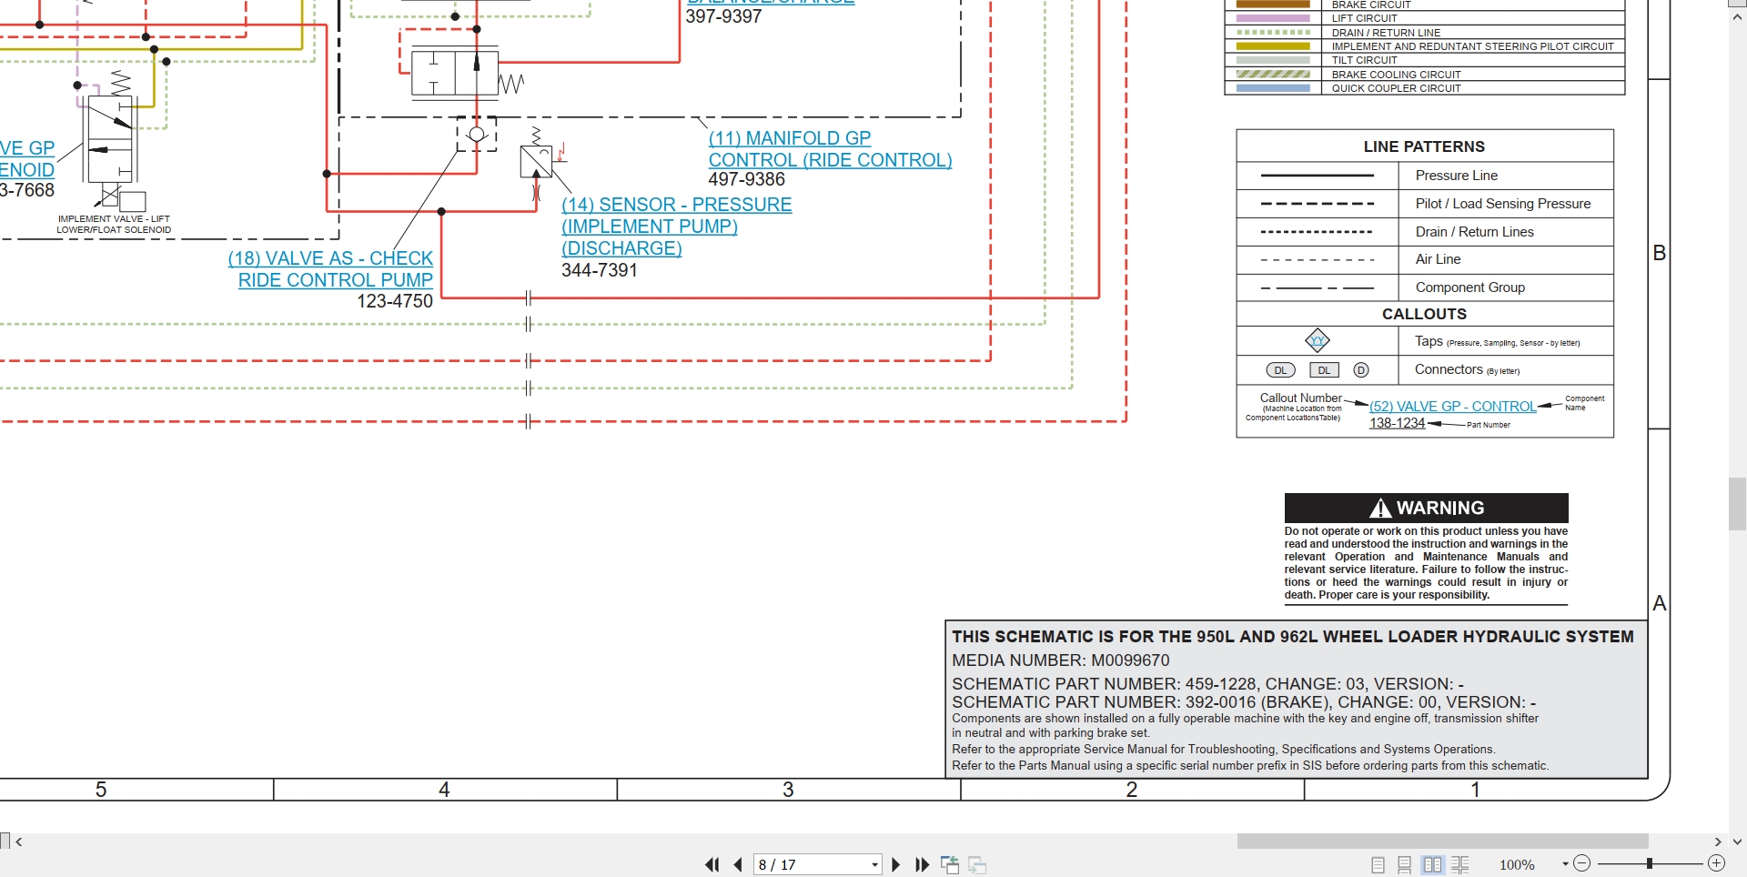Select two-page facing view
Viewport: 1747px width, 877px height.
(1433, 865)
